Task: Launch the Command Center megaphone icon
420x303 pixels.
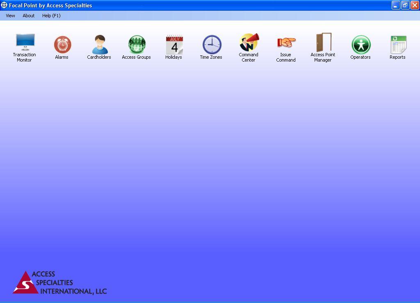Action: pos(249,42)
